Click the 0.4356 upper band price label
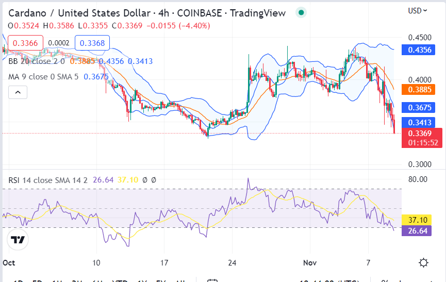Viewport: 446px width, 282px height. coord(418,49)
